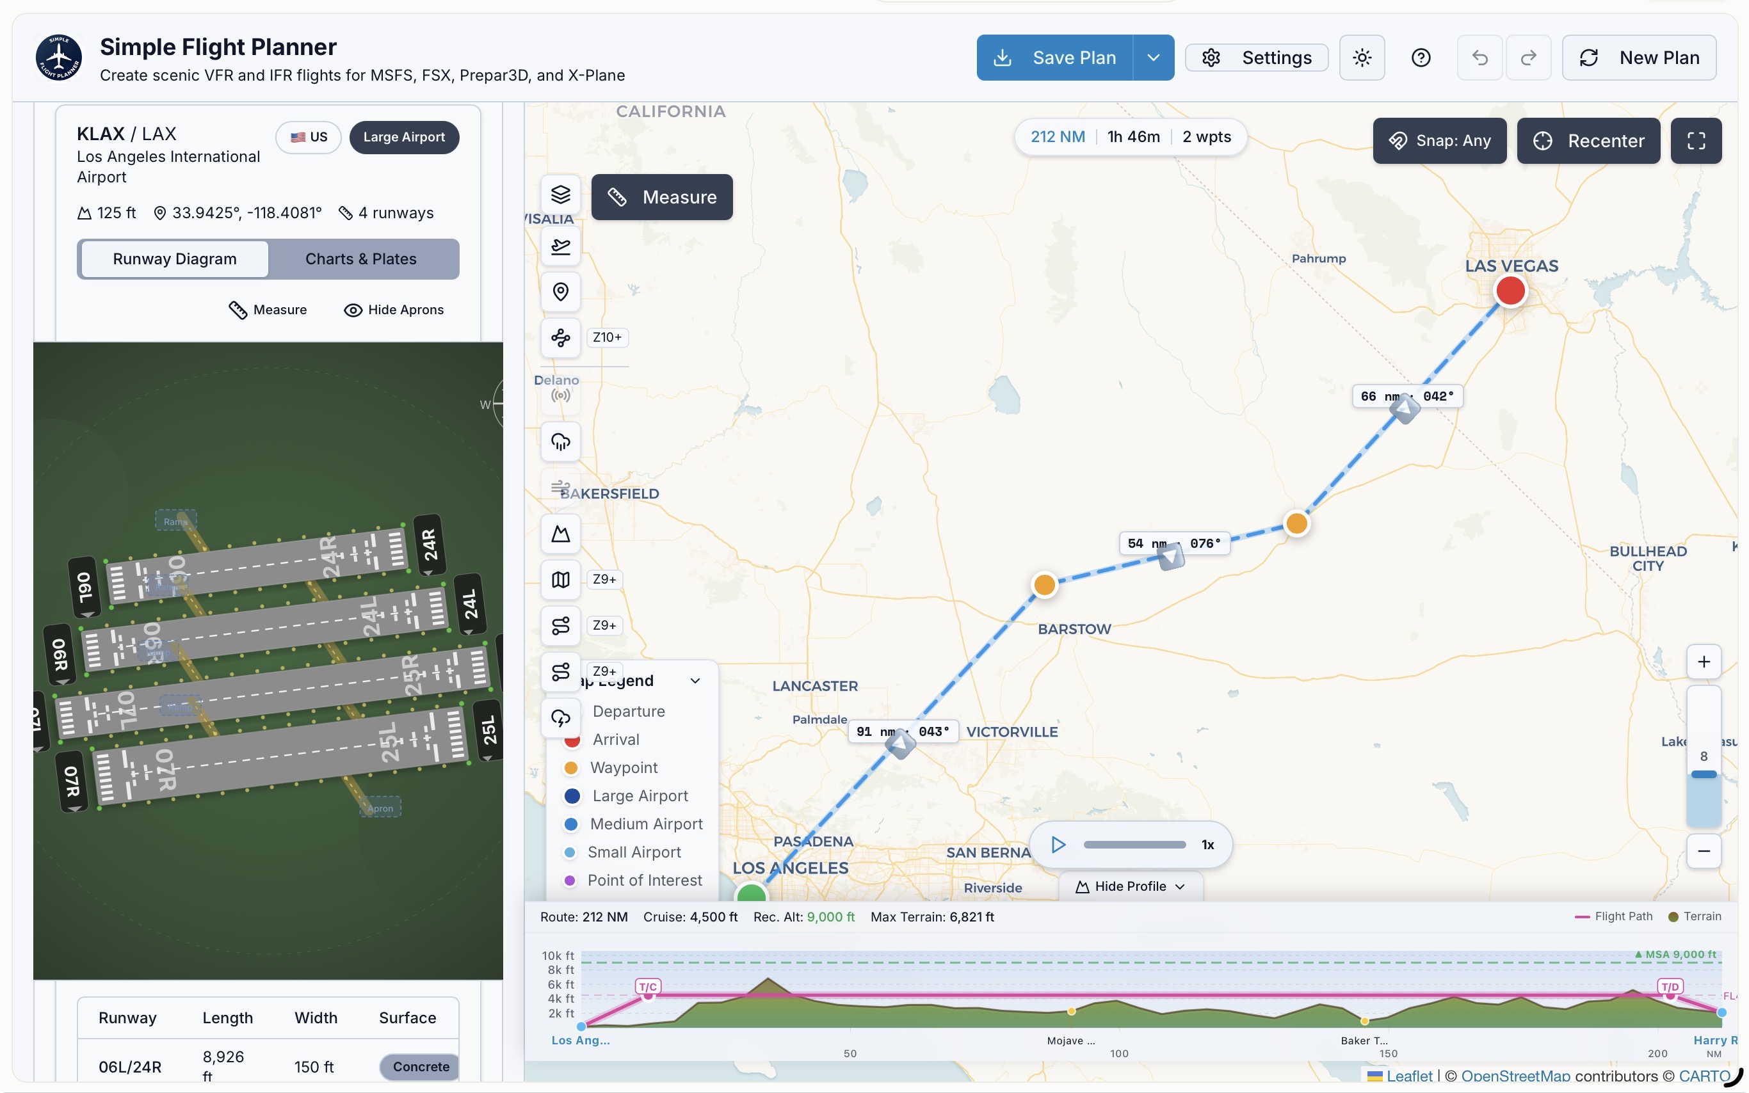Screen dimensions: 1749x1093
Task: Switch to Runway Diagram tab
Action: pyautogui.click(x=175, y=260)
